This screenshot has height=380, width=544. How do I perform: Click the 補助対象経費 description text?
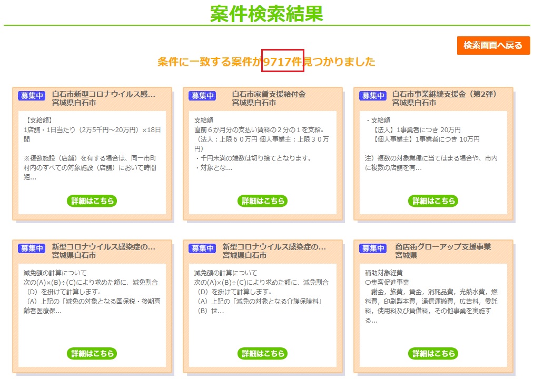pyautogui.click(x=383, y=273)
